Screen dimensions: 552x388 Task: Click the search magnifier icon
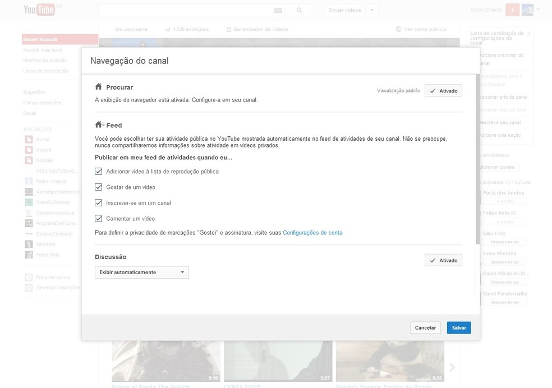pos(299,9)
